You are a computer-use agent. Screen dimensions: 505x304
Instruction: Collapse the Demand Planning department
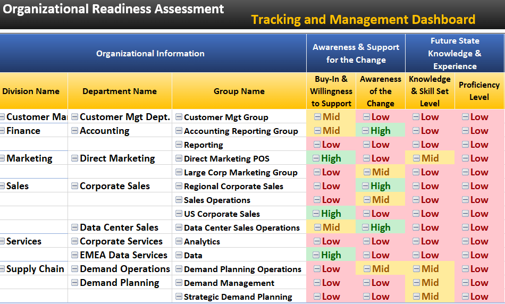[74, 283]
